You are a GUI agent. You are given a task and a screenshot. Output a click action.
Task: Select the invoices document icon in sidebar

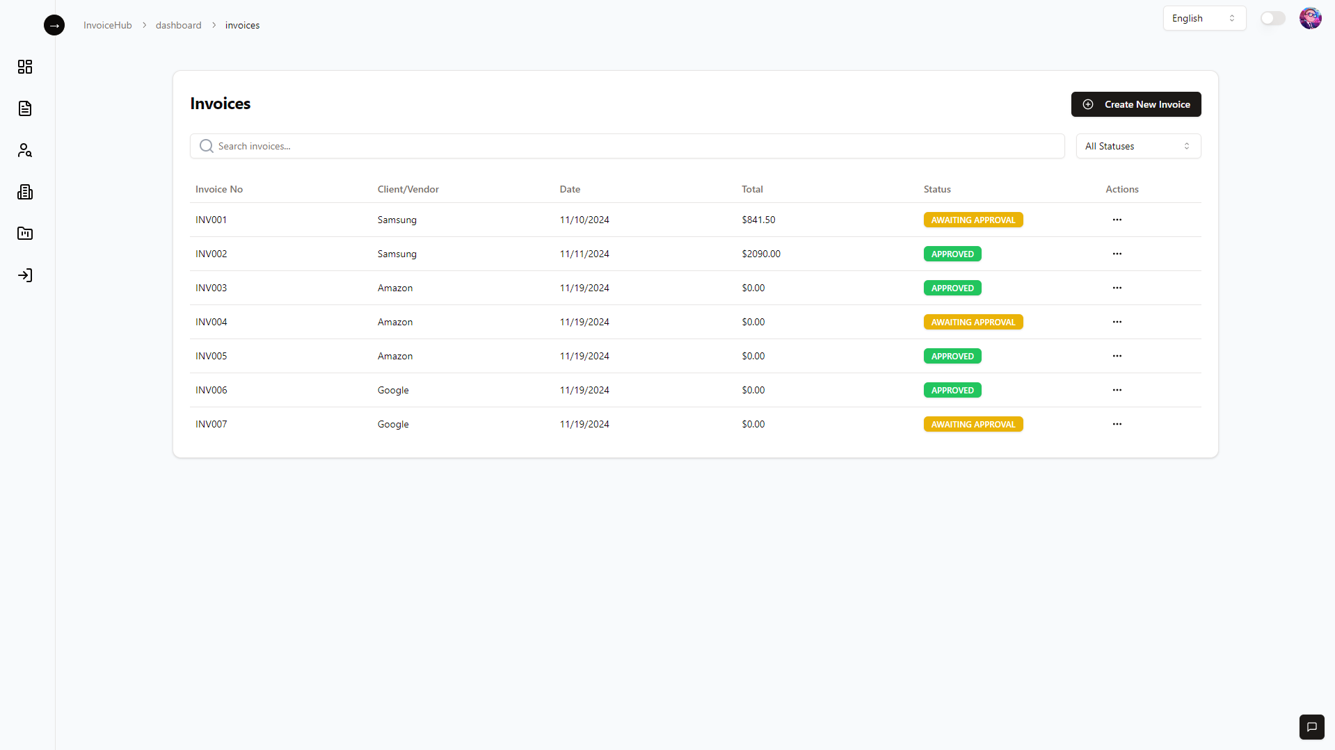(x=25, y=108)
